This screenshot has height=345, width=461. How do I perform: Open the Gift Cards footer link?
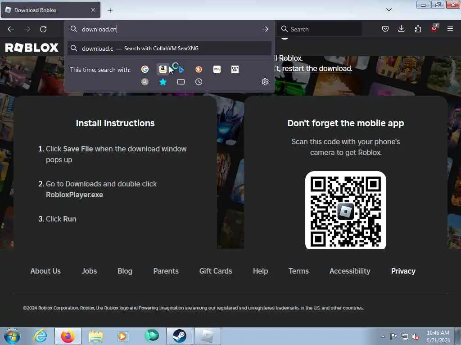point(216,271)
